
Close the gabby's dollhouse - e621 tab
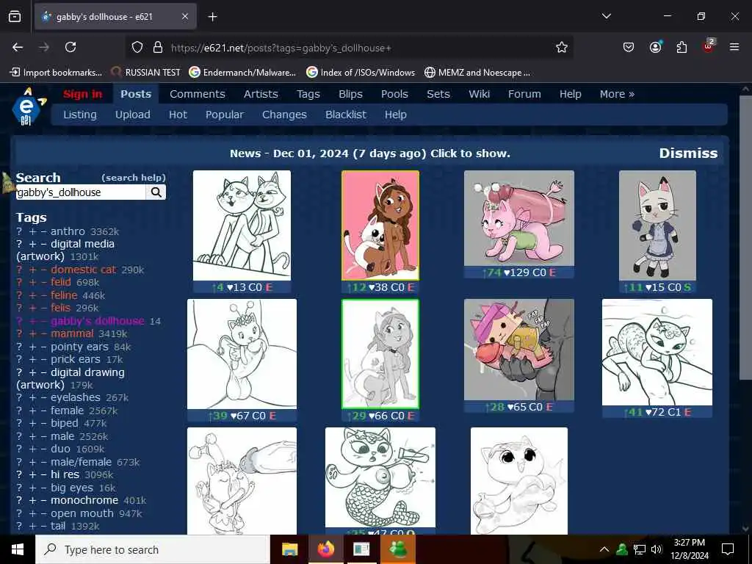185,17
